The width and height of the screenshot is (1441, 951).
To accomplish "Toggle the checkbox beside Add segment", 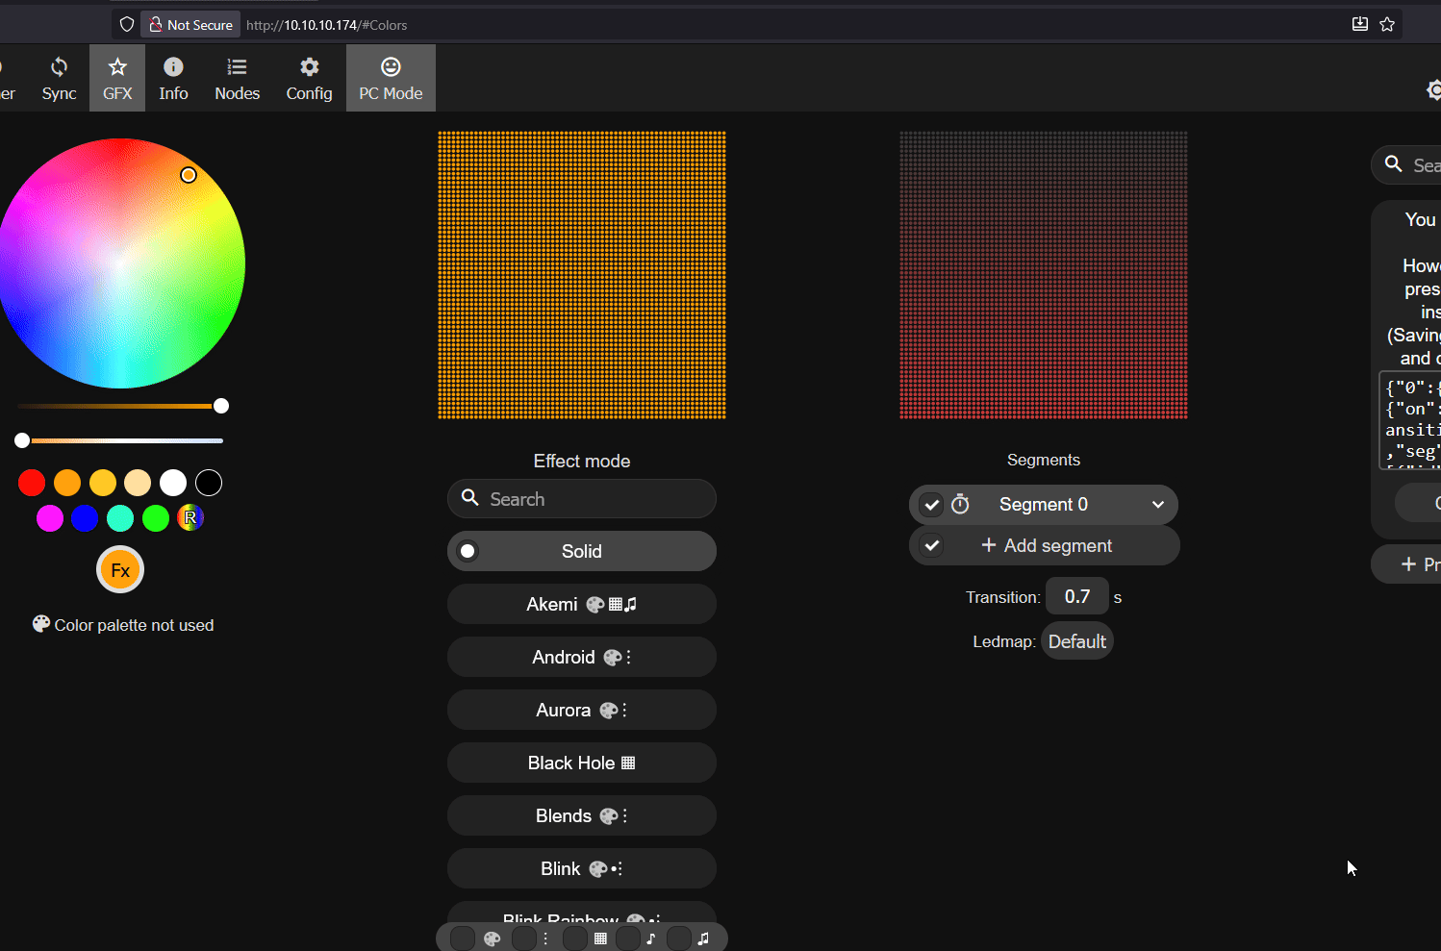I will (931, 546).
